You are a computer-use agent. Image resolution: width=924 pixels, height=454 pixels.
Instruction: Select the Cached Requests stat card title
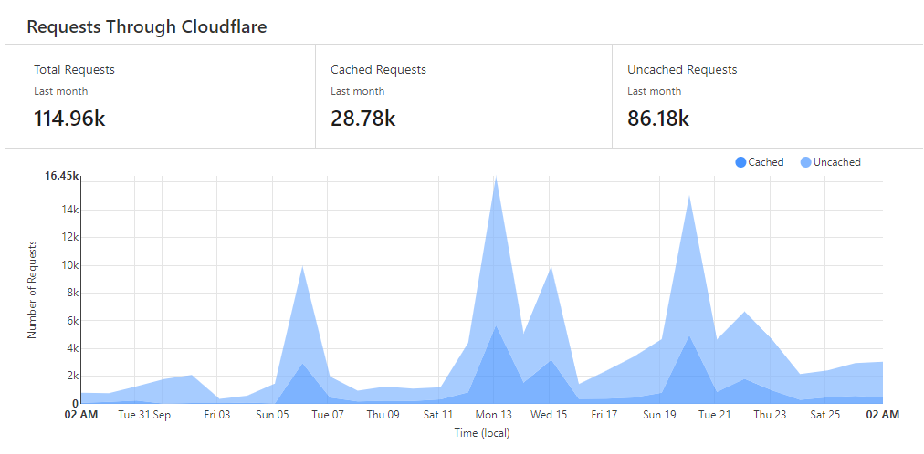(378, 70)
